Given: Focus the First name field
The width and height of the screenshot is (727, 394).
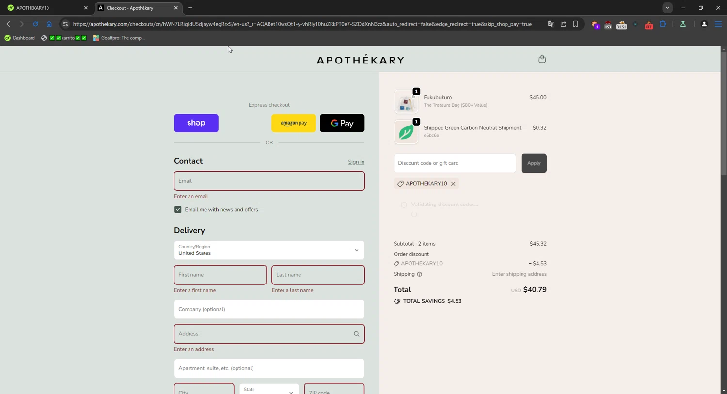Looking at the screenshot, I should 220,275.
